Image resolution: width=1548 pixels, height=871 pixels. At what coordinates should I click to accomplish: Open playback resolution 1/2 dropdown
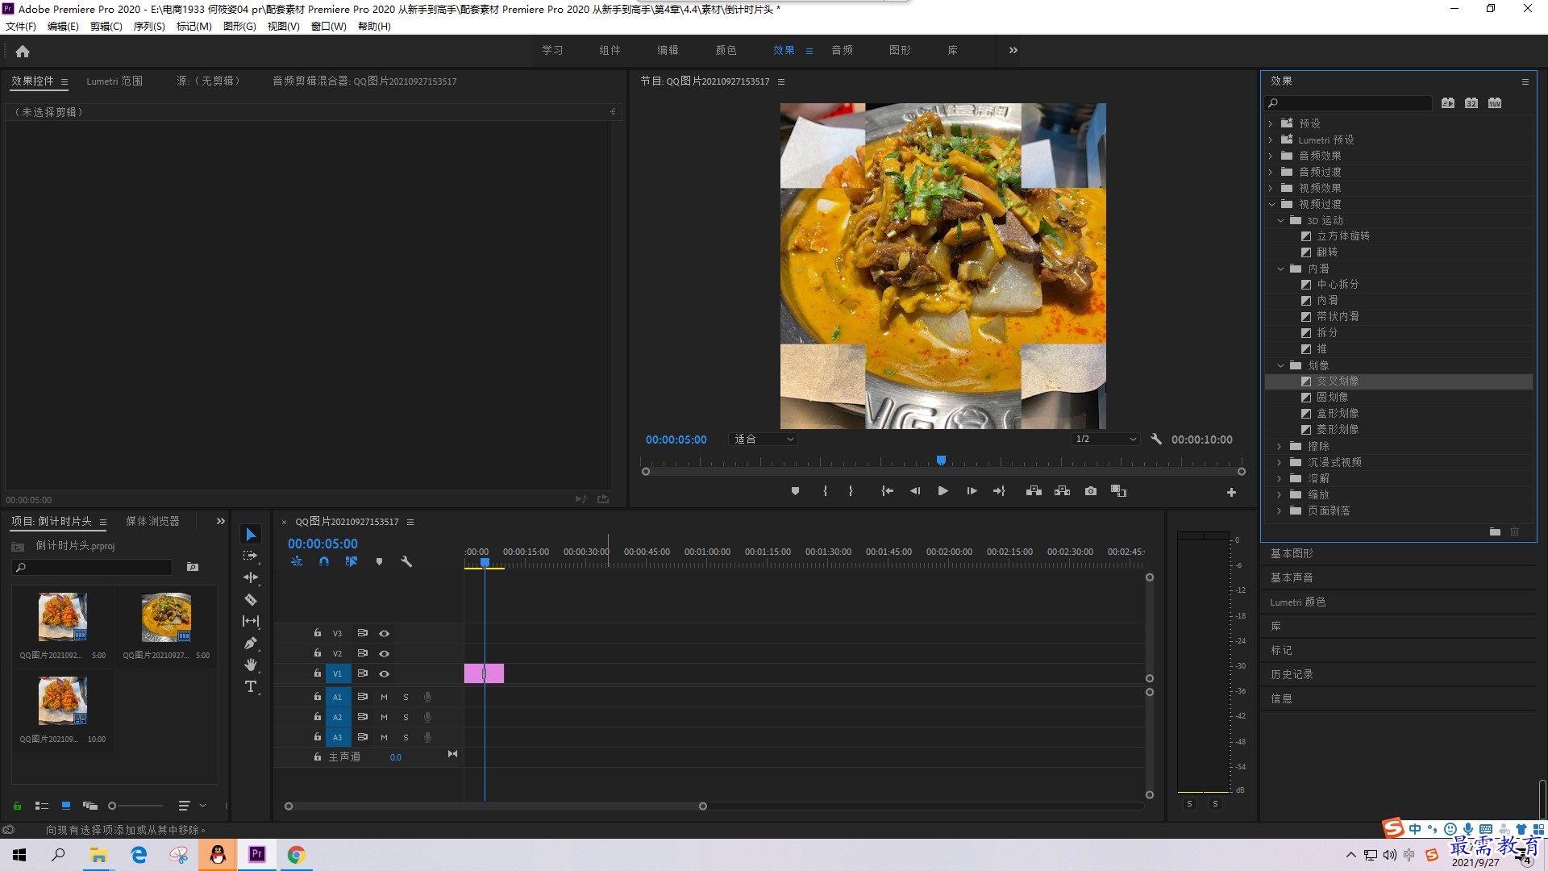1105,440
